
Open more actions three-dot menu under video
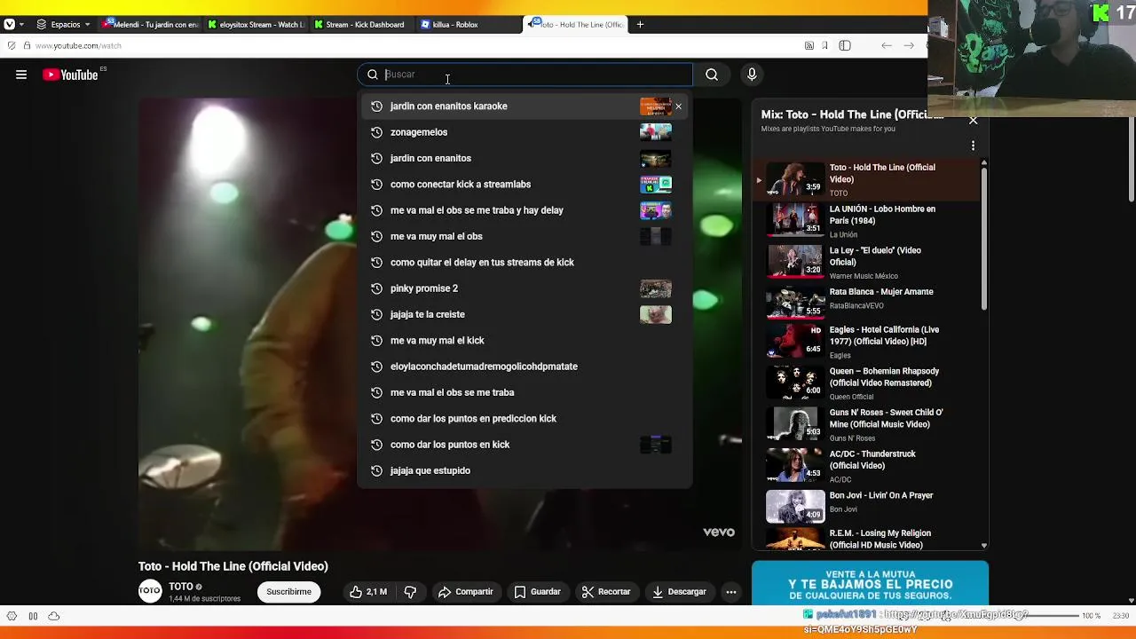[730, 592]
